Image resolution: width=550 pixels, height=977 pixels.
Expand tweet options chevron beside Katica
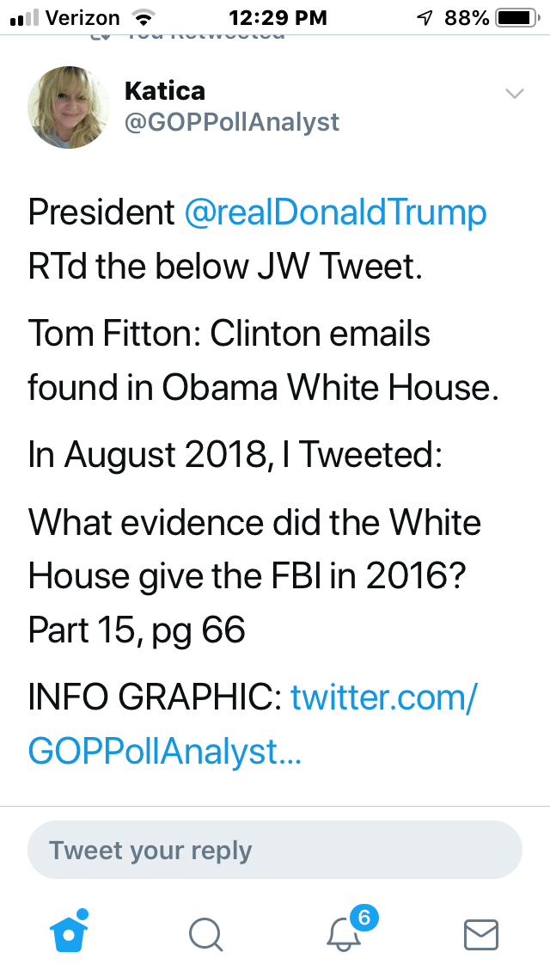click(514, 94)
